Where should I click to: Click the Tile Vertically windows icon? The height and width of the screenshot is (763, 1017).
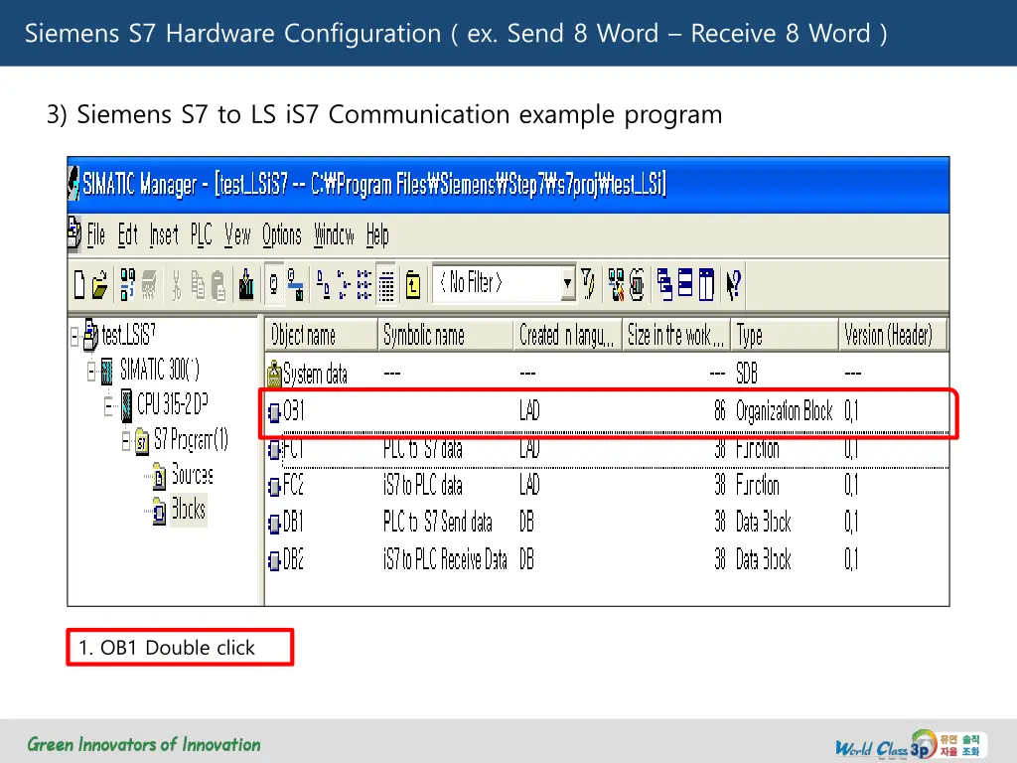706,285
